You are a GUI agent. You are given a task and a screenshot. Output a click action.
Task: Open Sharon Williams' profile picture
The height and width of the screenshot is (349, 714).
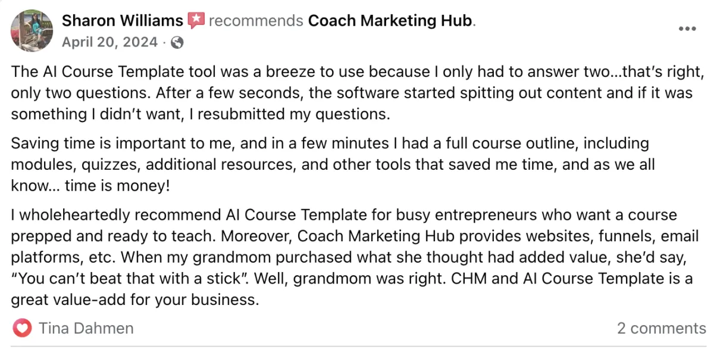[31, 30]
